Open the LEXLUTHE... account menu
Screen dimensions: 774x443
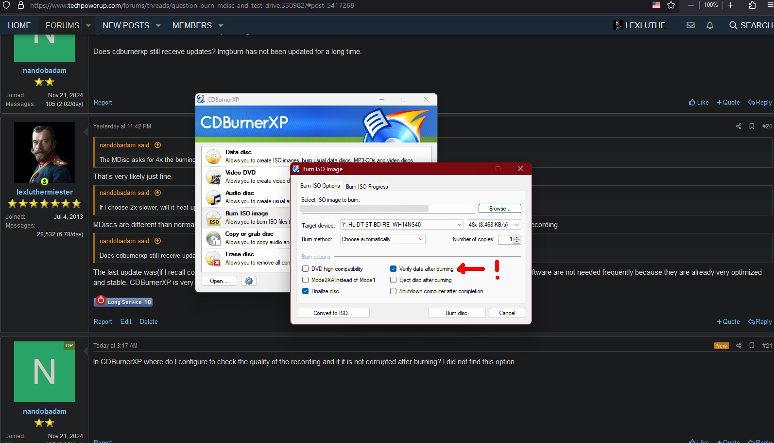coord(643,25)
